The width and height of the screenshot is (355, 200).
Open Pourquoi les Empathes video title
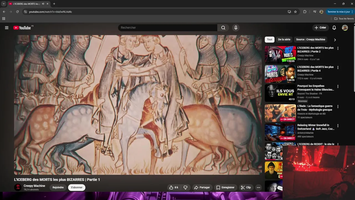click(316, 88)
